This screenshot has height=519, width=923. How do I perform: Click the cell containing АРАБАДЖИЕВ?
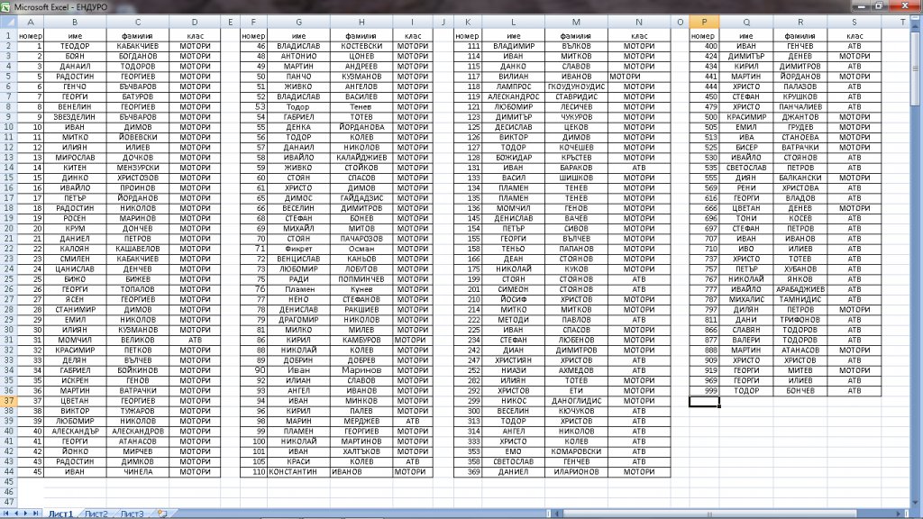[800, 289]
